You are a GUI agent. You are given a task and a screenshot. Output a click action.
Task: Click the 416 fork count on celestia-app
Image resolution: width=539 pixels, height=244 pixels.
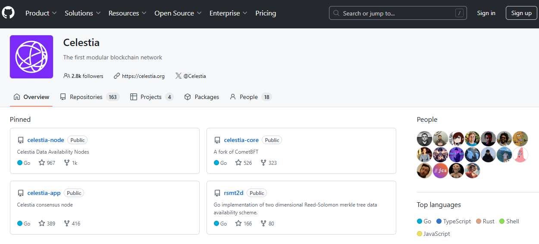76,224
